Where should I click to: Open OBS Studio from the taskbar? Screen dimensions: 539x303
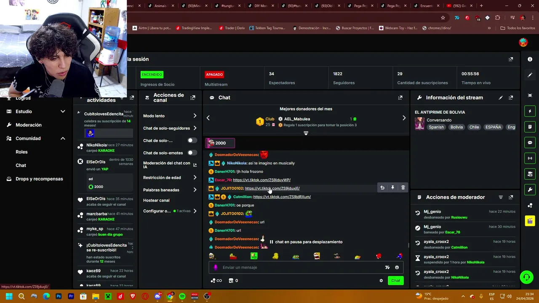point(207,296)
